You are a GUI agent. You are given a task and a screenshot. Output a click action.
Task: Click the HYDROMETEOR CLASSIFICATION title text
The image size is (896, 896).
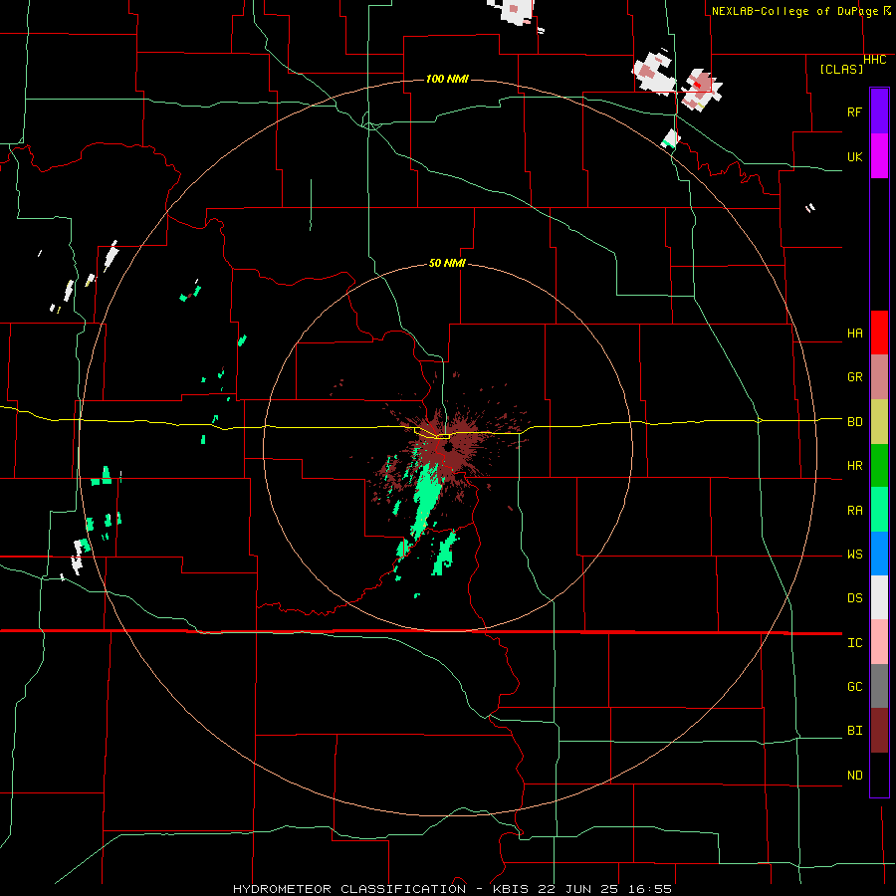pos(349,889)
